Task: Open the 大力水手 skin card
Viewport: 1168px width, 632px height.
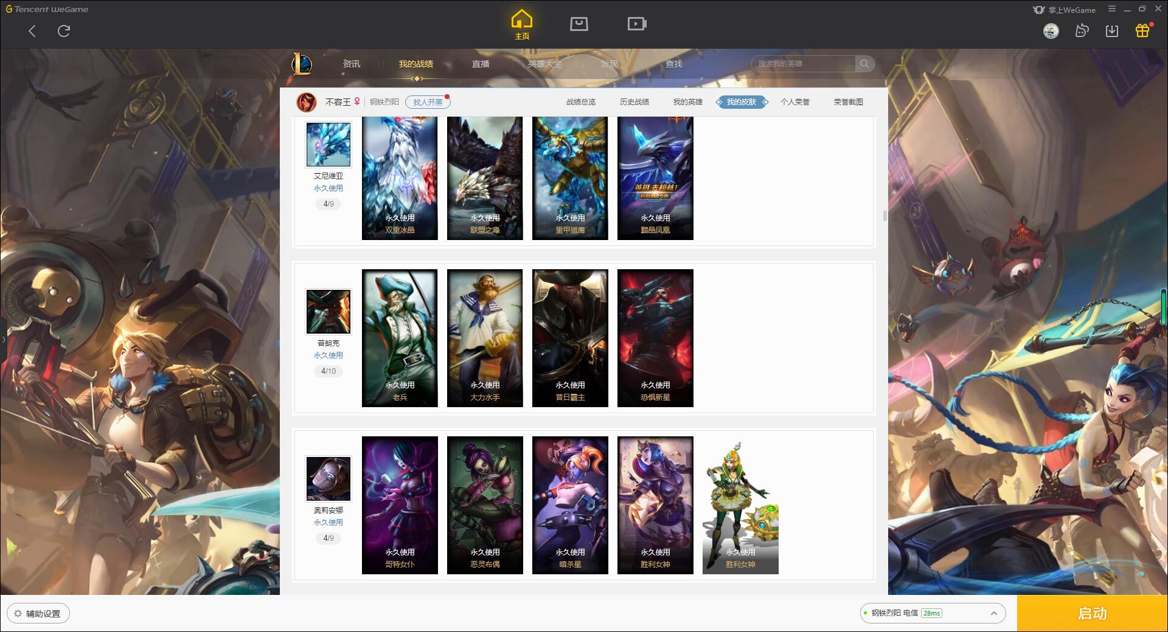Action: (x=485, y=338)
